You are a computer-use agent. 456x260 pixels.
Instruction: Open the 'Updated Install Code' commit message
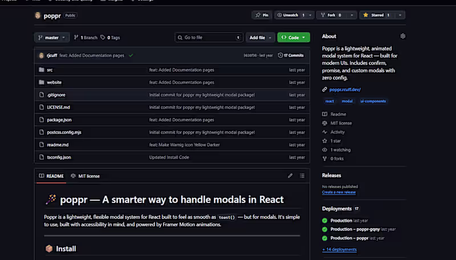point(169,157)
